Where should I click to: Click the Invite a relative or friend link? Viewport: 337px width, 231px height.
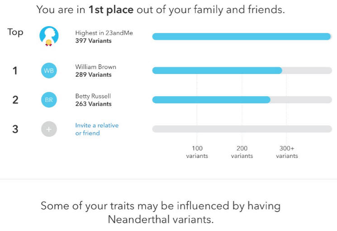[x=97, y=129]
